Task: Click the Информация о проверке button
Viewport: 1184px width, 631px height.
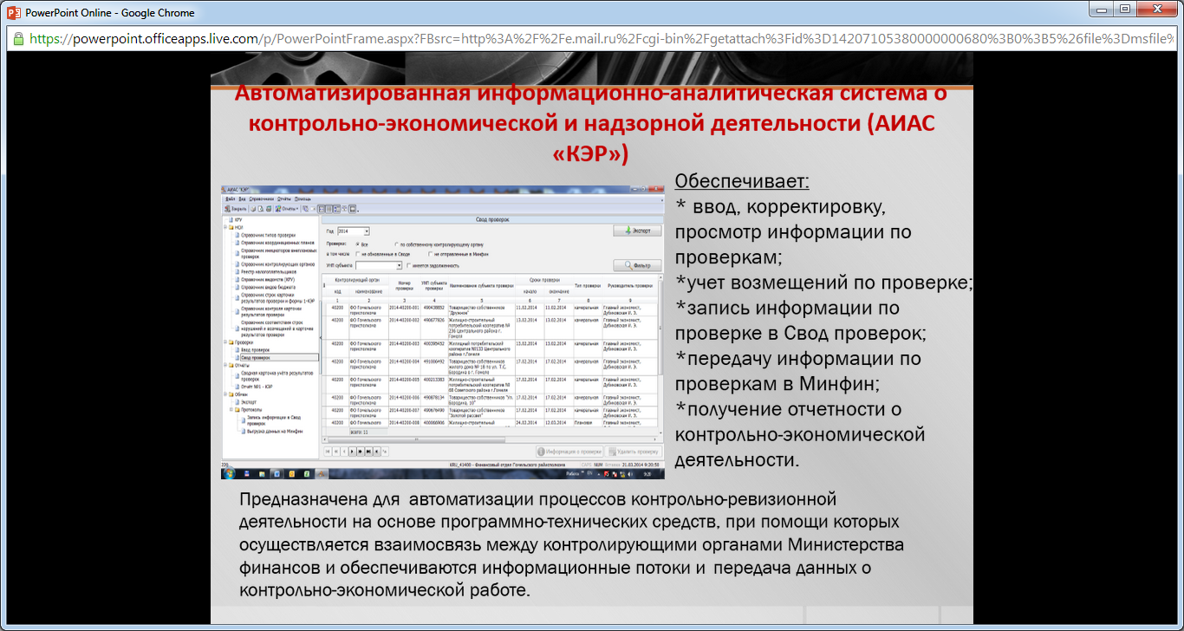Action: (569, 452)
